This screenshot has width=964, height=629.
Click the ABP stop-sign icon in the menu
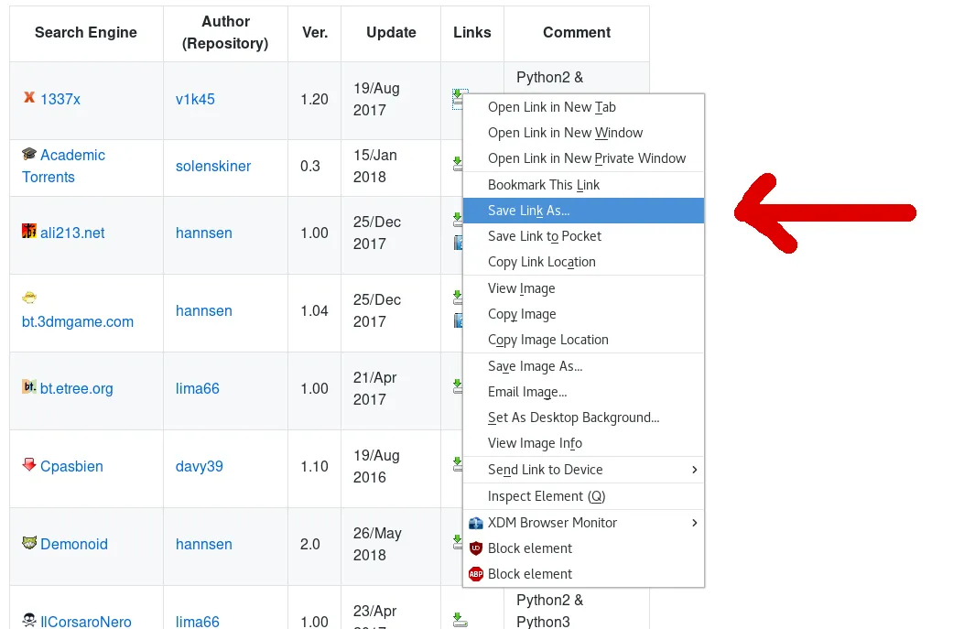click(477, 574)
